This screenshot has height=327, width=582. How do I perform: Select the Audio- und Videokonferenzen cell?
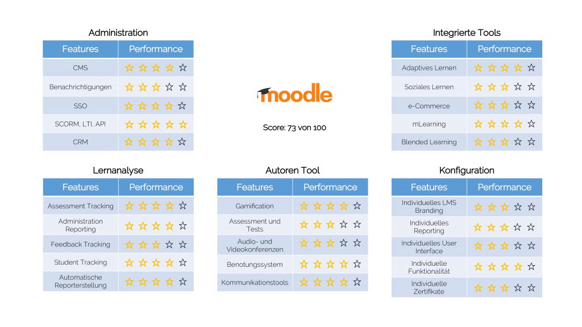(255, 246)
